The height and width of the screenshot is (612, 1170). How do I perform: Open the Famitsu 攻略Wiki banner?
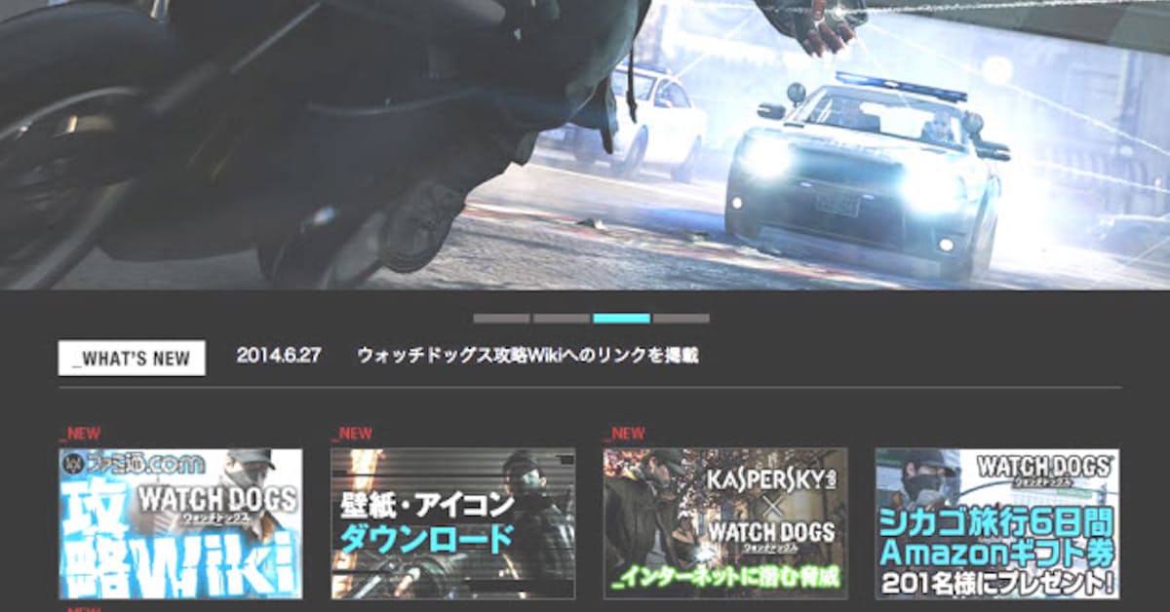[180, 523]
